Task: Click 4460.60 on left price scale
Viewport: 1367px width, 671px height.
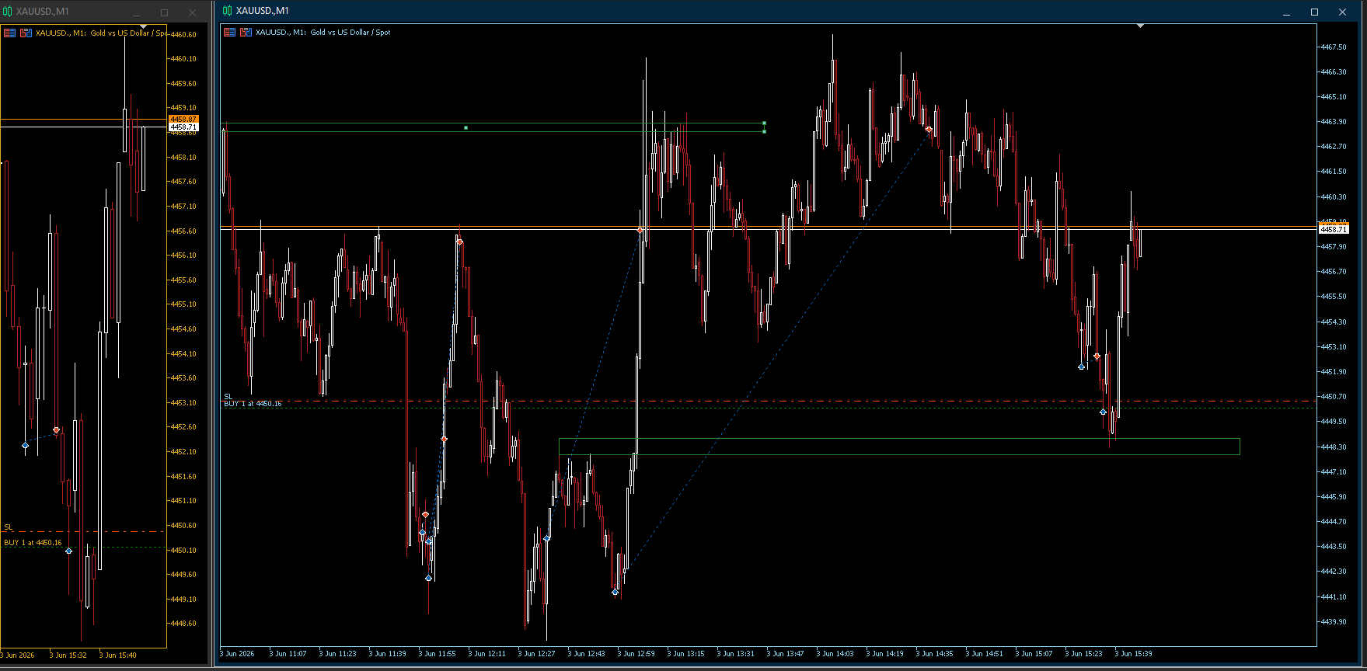Action: [184, 34]
